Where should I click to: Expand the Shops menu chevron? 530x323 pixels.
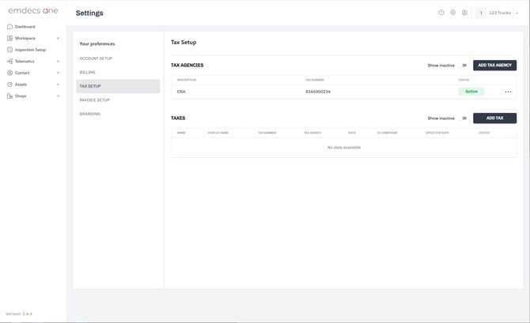click(x=58, y=96)
